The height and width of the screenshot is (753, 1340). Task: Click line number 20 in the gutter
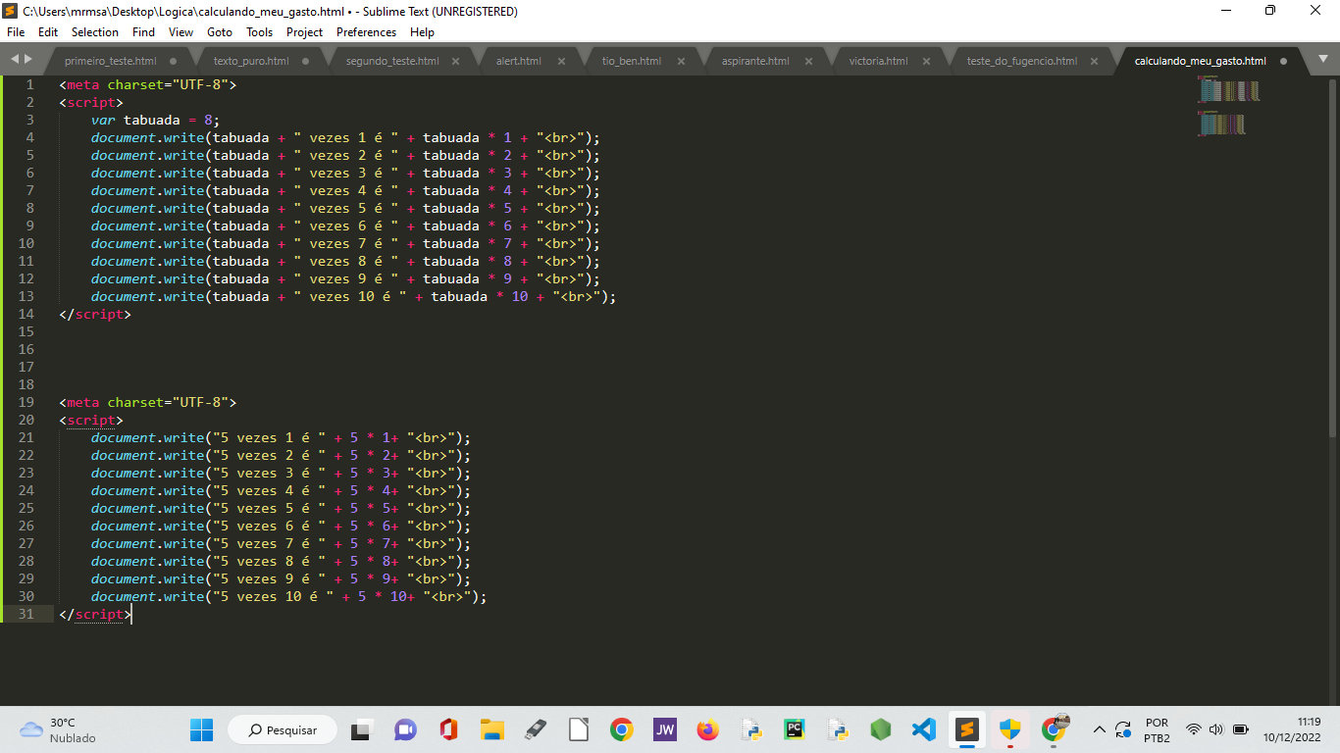[26, 420]
